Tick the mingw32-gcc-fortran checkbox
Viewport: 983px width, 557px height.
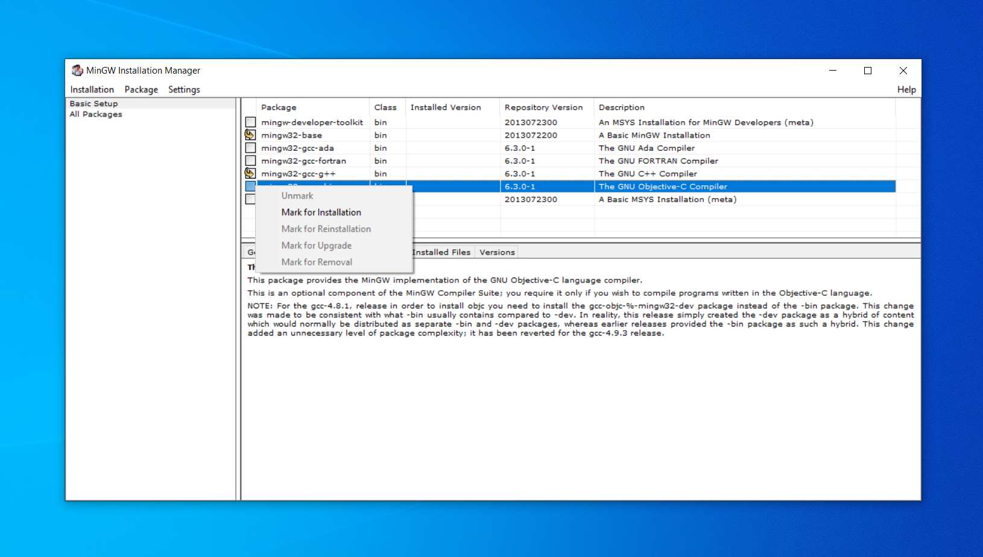pyautogui.click(x=250, y=161)
